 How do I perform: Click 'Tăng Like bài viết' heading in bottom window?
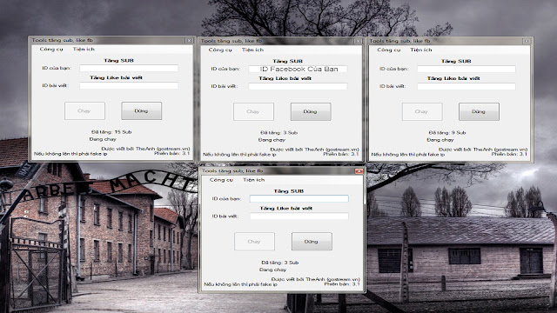coord(286,209)
